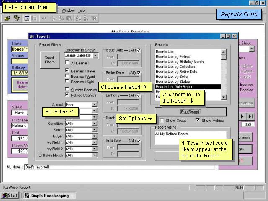
Task: Select Beanie List by Seller report
Action: point(172,77)
